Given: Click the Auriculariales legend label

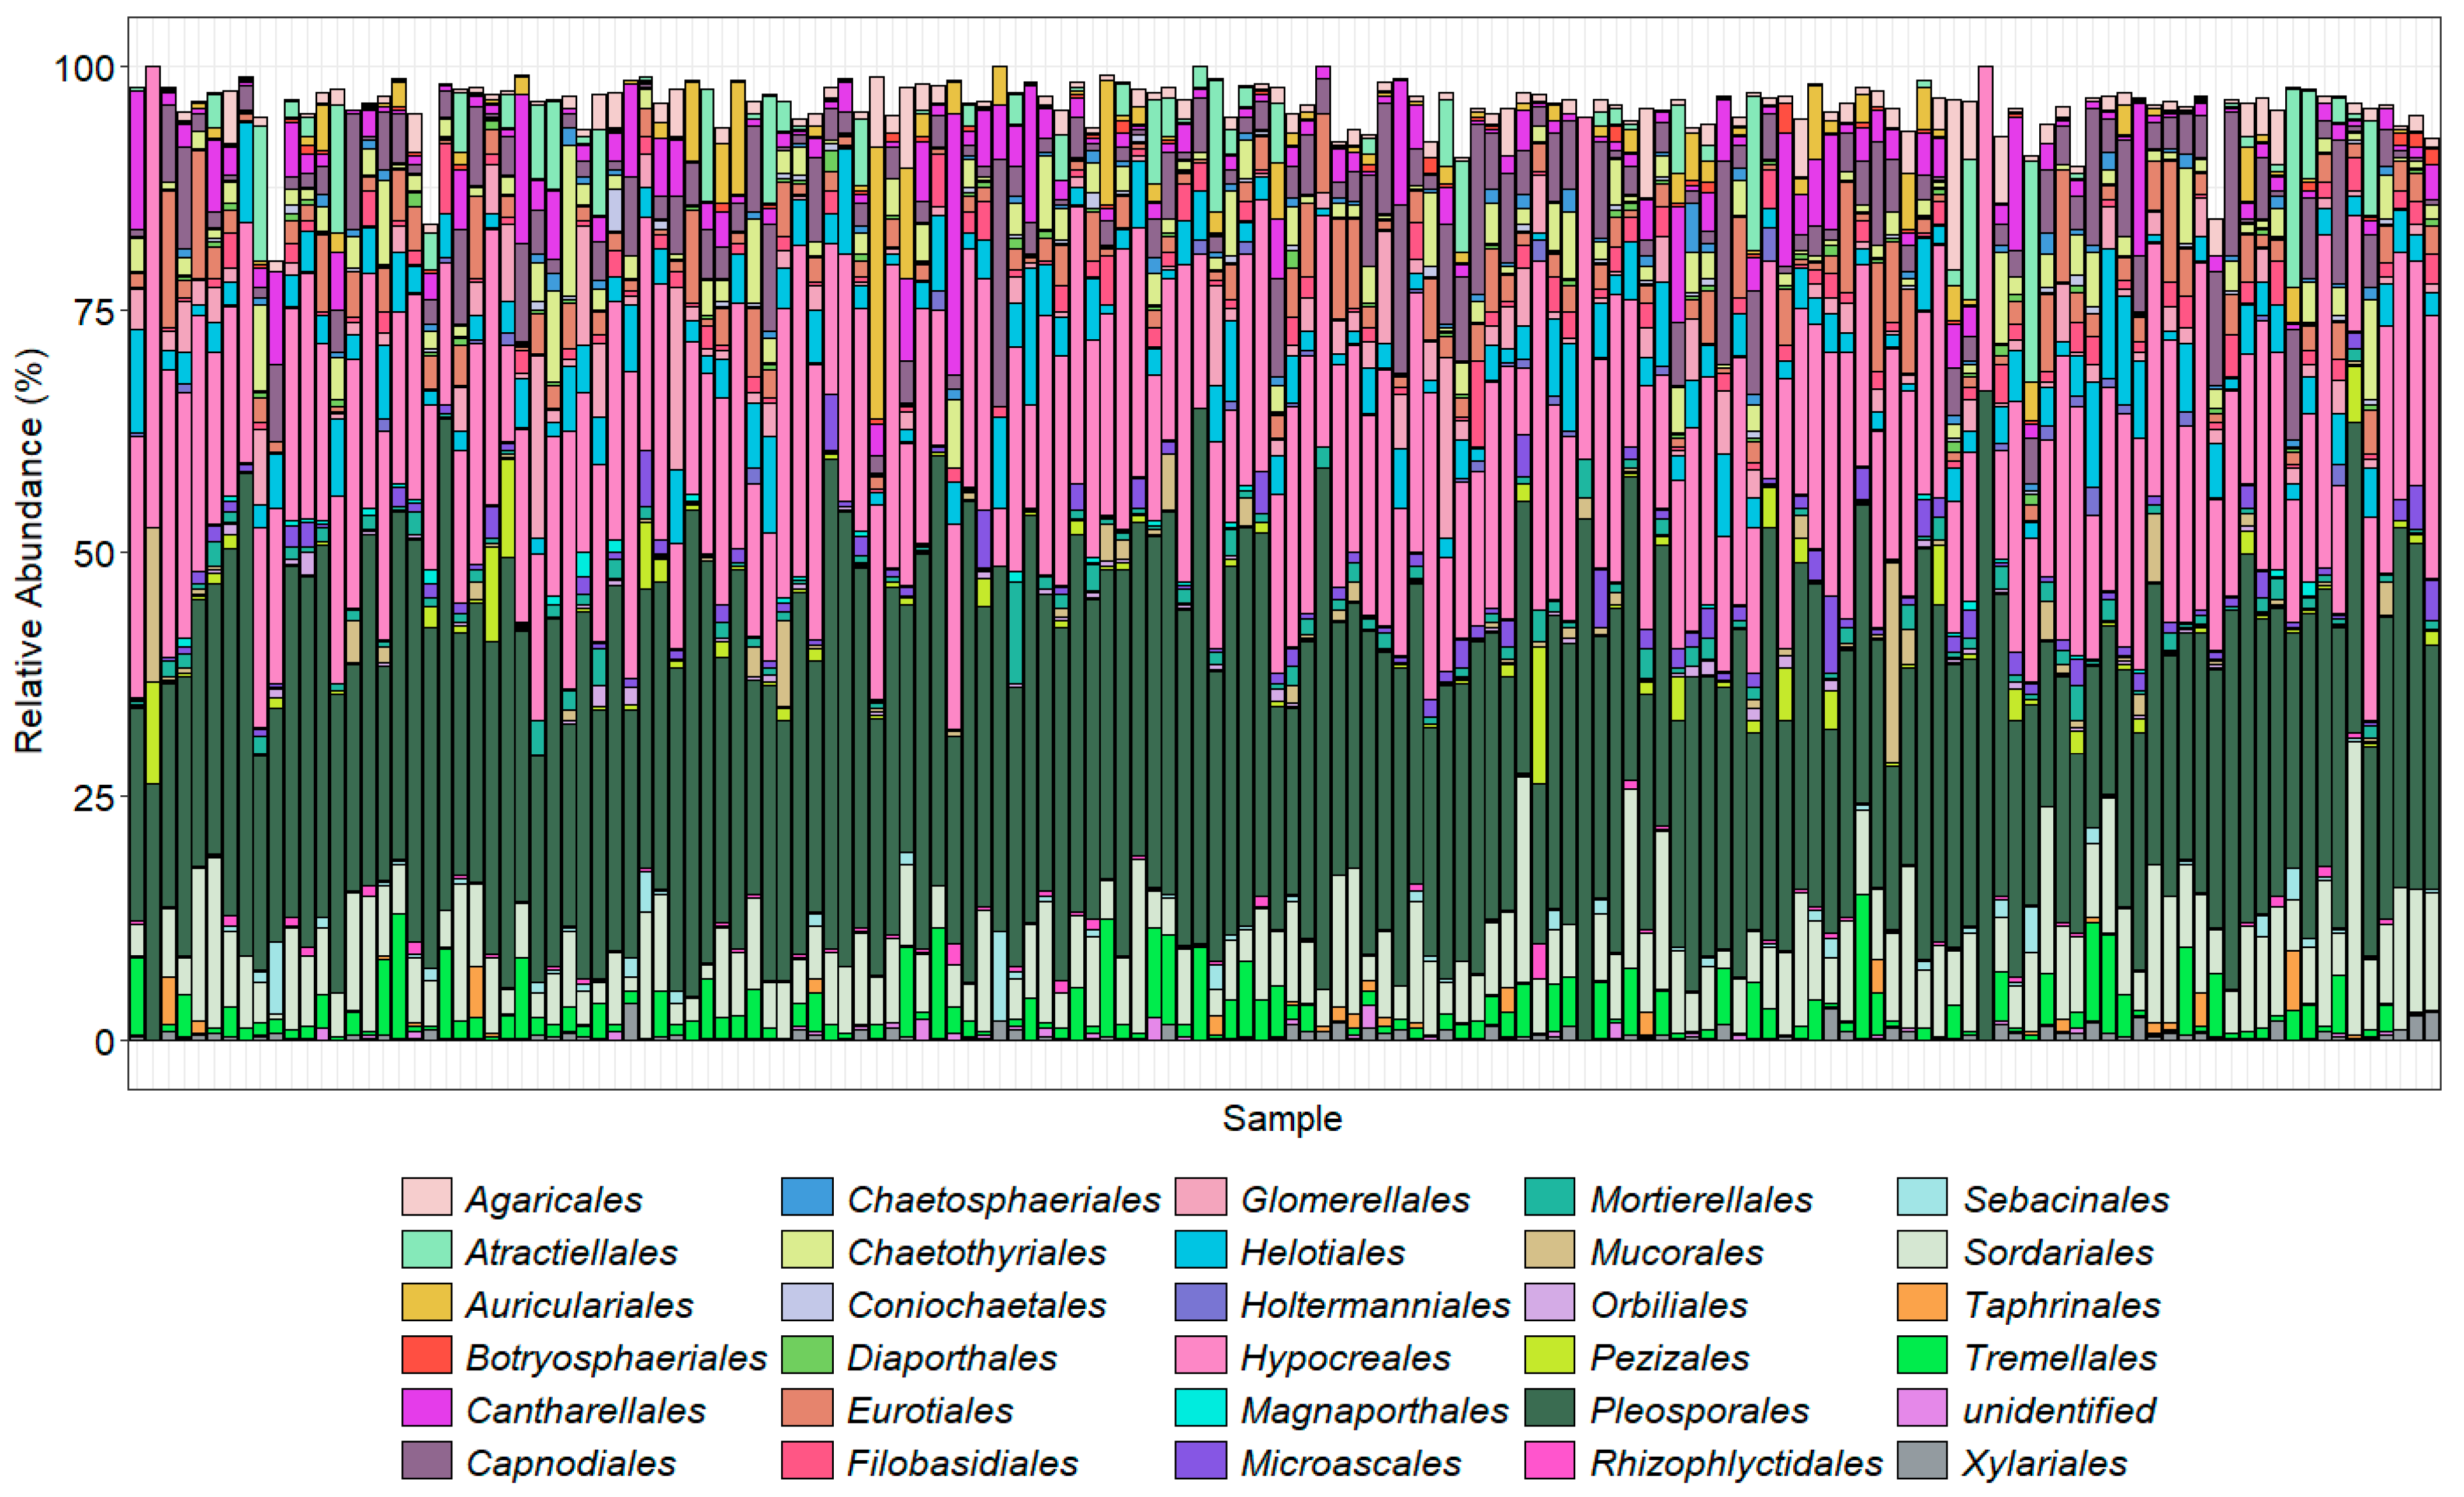Looking at the screenshot, I should 580,1304.
